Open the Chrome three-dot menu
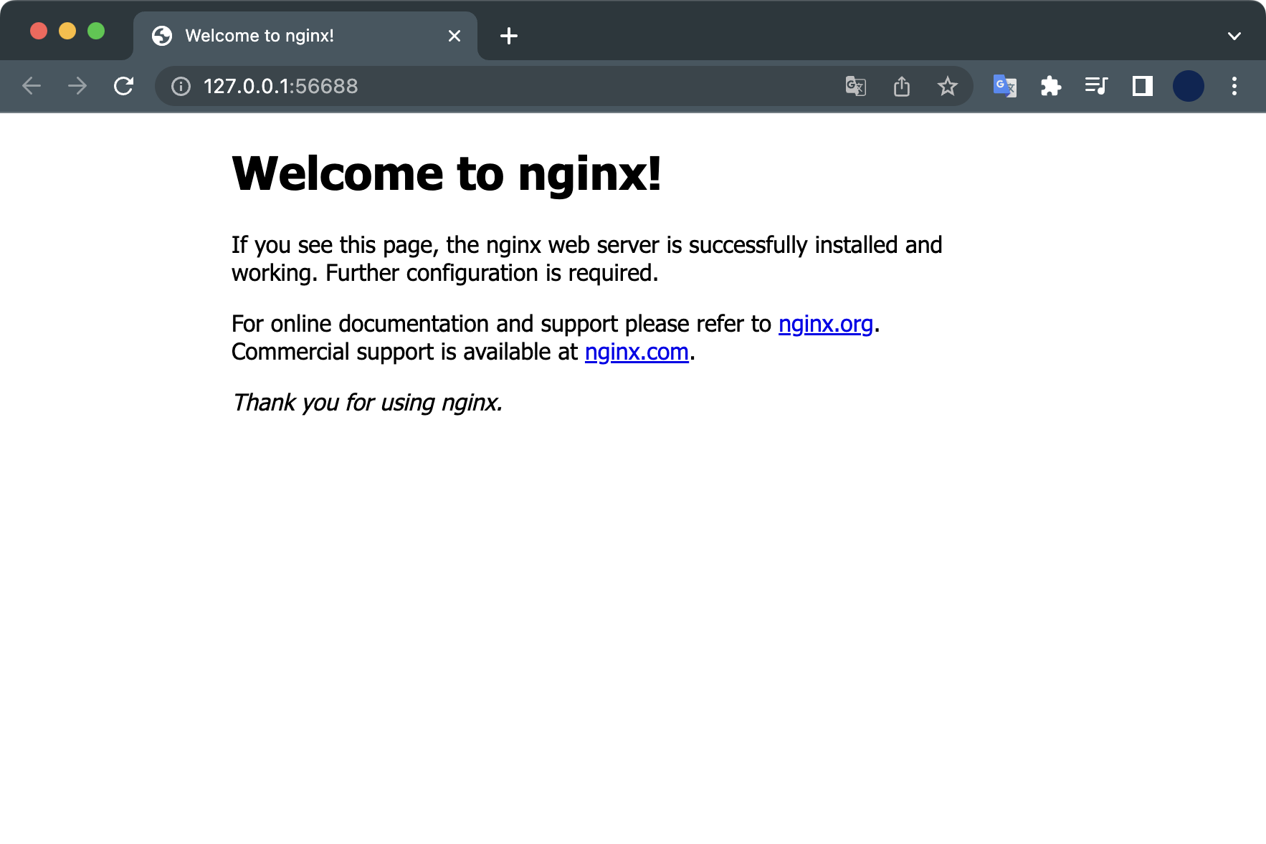This screenshot has width=1266, height=844. [x=1234, y=86]
